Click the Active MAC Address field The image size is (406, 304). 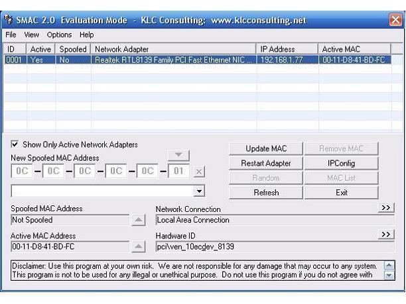click(x=70, y=246)
